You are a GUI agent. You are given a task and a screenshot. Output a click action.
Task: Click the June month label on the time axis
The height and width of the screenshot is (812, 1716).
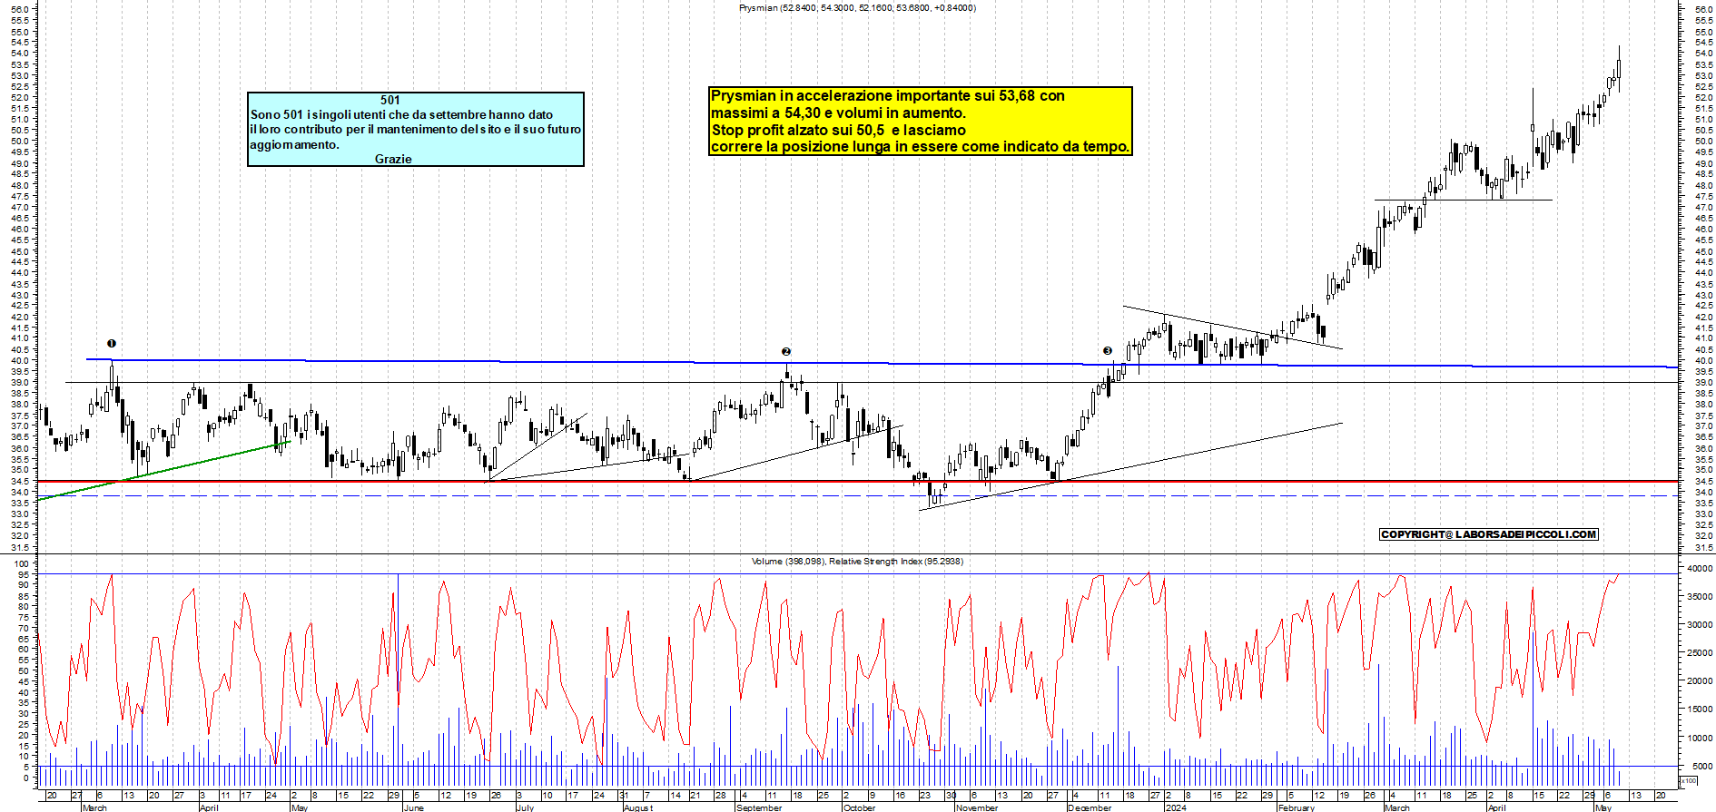(414, 807)
